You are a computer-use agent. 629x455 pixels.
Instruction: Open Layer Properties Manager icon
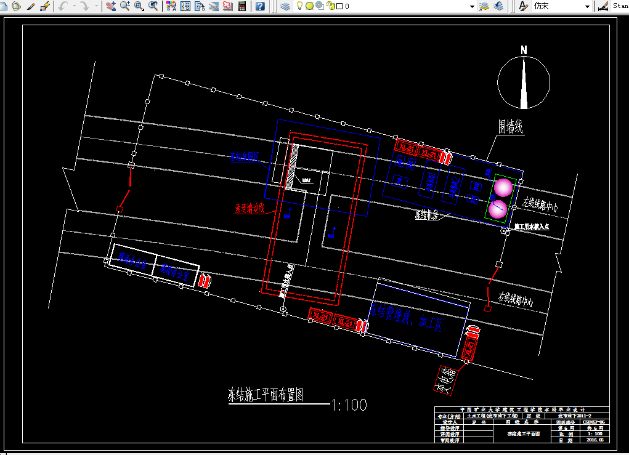[285, 6]
